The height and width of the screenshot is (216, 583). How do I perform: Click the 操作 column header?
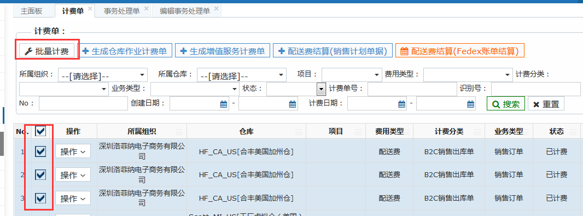point(73,131)
